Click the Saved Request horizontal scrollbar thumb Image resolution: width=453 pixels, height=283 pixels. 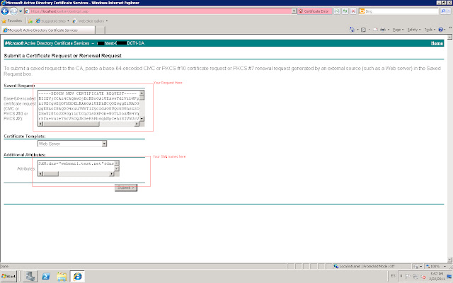tap(71, 124)
